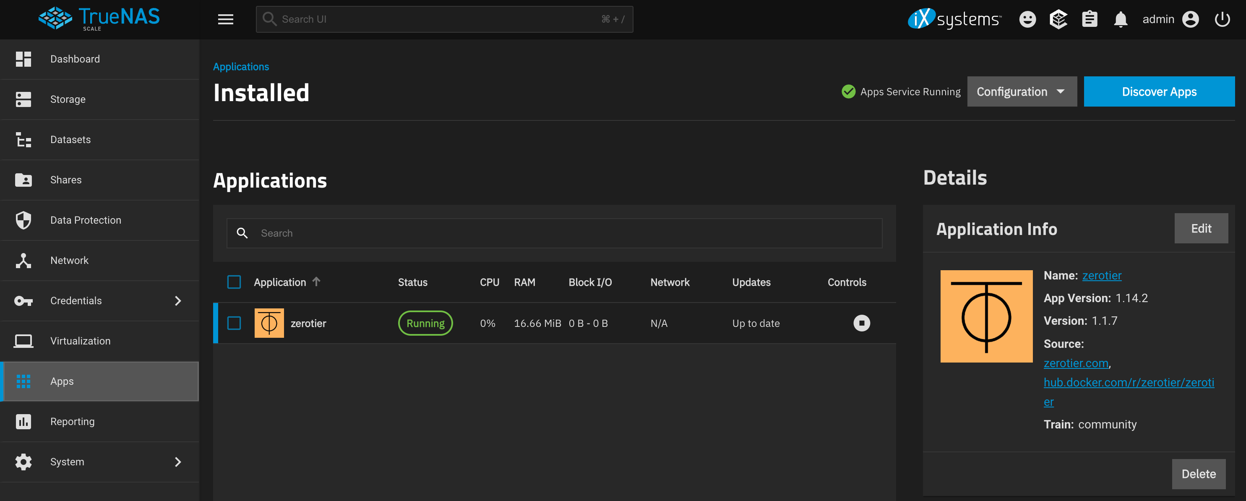Click the magnifier icon in Search UI
This screenshot has width=1246, height=501.
[x=269, y=19]
